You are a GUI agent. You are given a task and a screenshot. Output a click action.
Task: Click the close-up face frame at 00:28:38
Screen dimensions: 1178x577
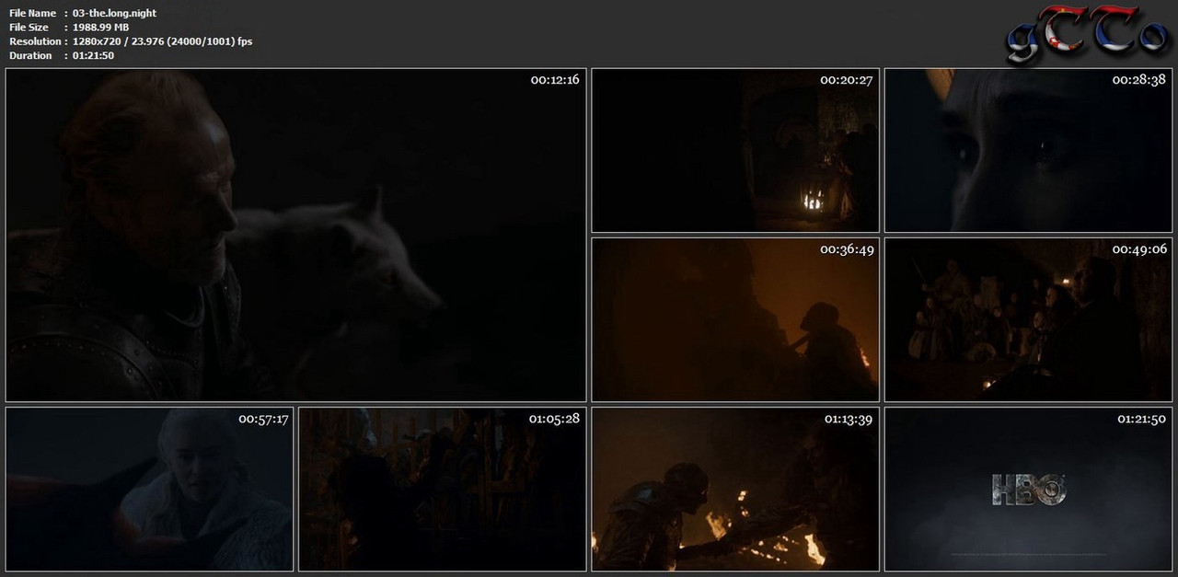[1028, 150]
